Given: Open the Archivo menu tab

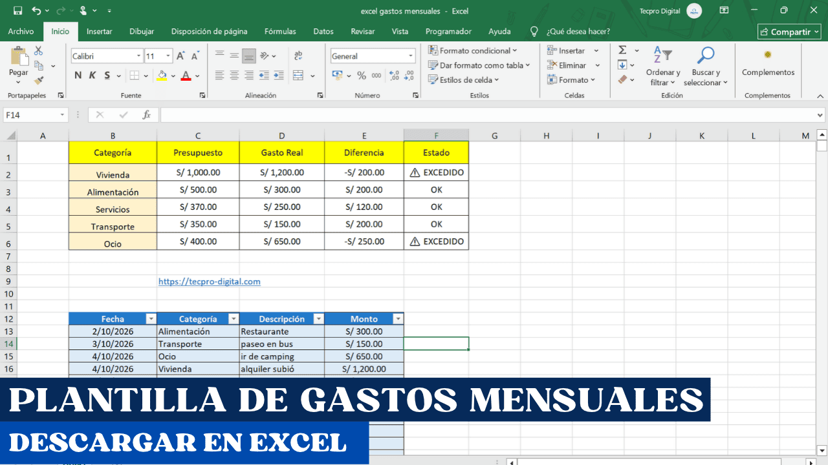Looking at the screenshot, I should click(21, 31).
